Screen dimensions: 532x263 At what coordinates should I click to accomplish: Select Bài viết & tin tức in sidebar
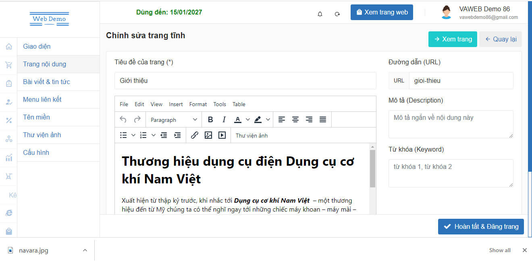(x=46, y=82)
